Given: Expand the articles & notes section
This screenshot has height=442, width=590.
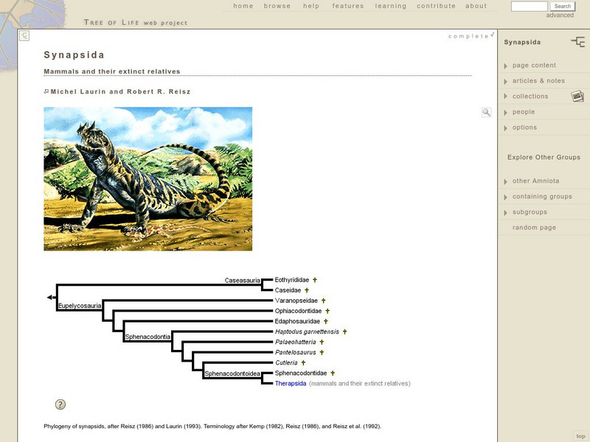Looking at the screenshot, I should 538,81.
